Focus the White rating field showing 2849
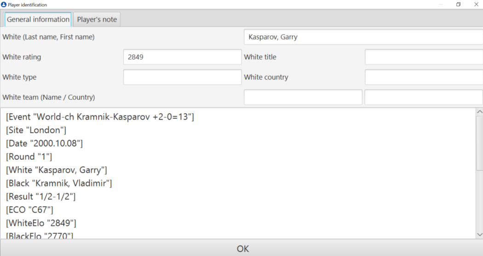This screenshot has height=256, width=483. pyautogui.click(x=182, y=57)
